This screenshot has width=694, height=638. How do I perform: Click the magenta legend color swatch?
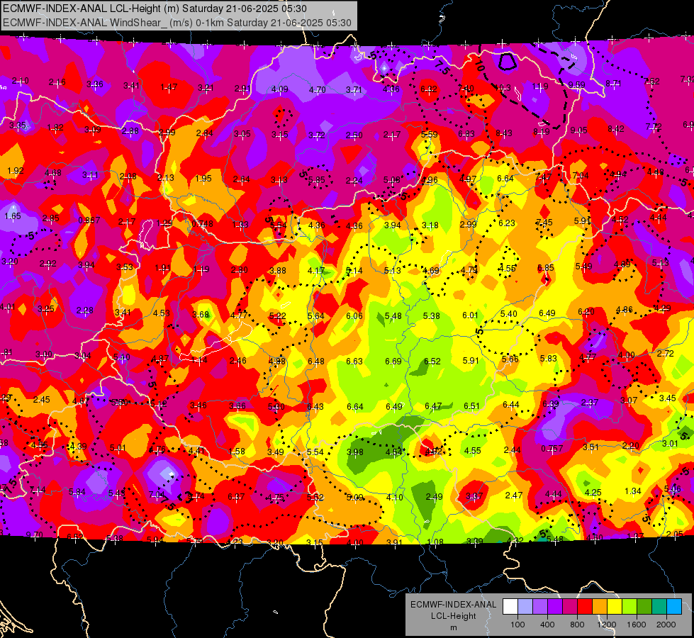[x=570, y=607]
